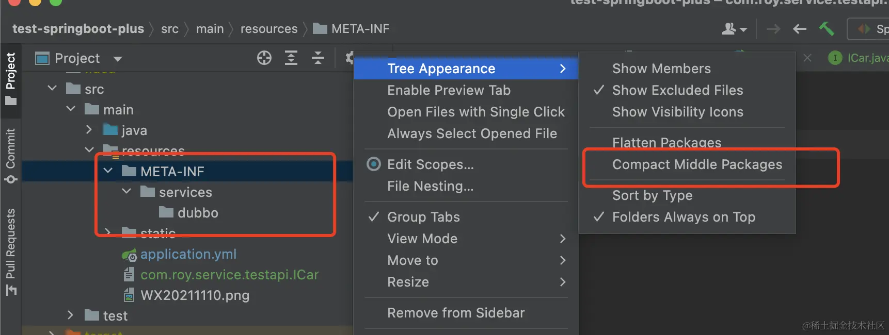Open the user account icon dropdown
Screen dimensions: 889x335
(x=734, y=29)
